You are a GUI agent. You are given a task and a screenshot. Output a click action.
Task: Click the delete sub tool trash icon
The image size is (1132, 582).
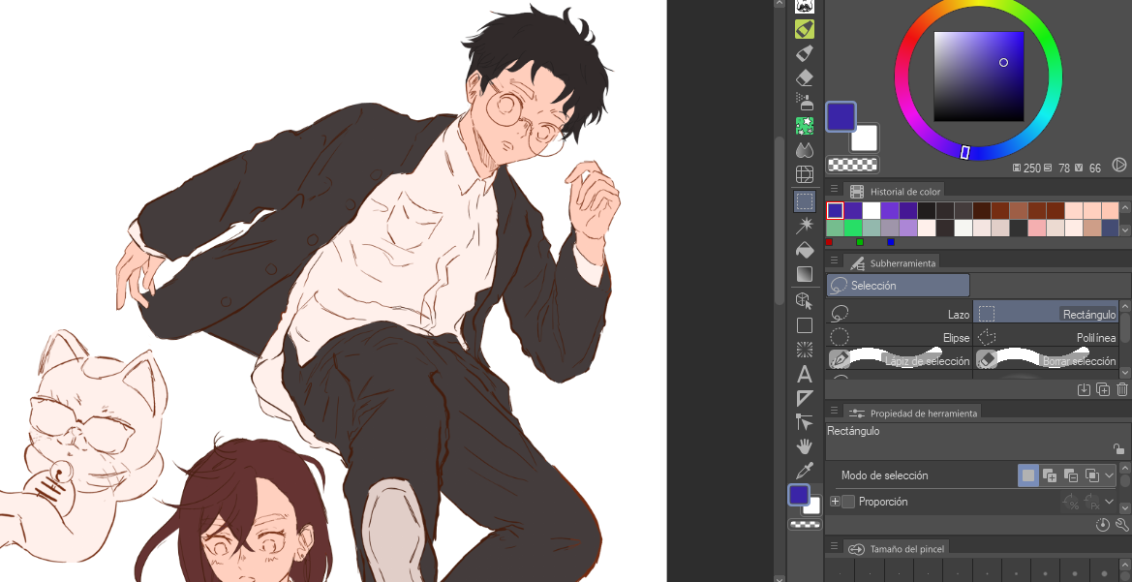(x=1122, y=389)
